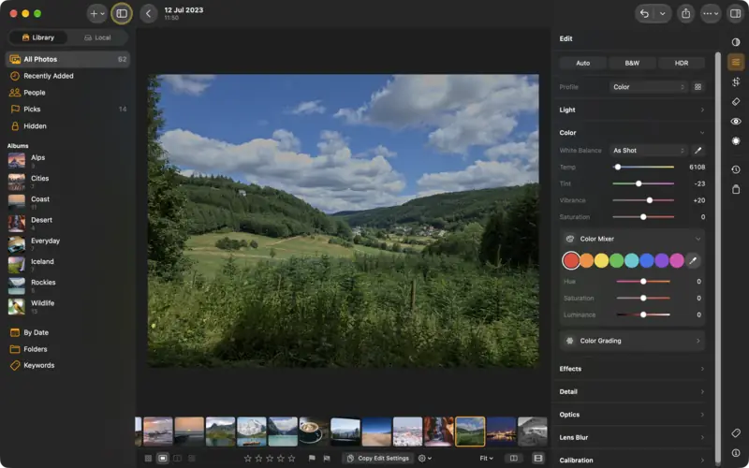This screenshot has width=749, height=468.
Task: Open the profile browser grid icon
Action: 698,87
